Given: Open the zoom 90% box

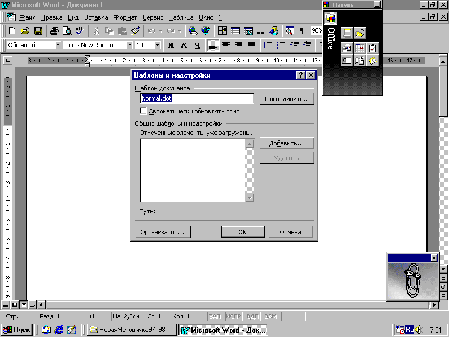Looking at the screenshot, I should 317,30.
